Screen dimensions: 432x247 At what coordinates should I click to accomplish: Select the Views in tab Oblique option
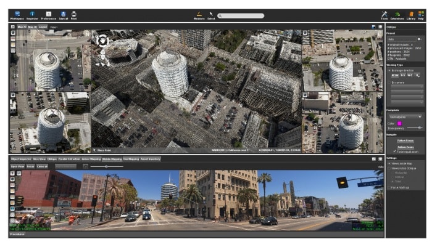pyautogui.click(x=389, y=168)
